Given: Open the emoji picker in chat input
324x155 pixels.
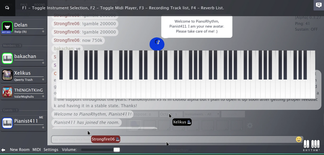Looking at the screenshot, I should [x=298, y=139].
